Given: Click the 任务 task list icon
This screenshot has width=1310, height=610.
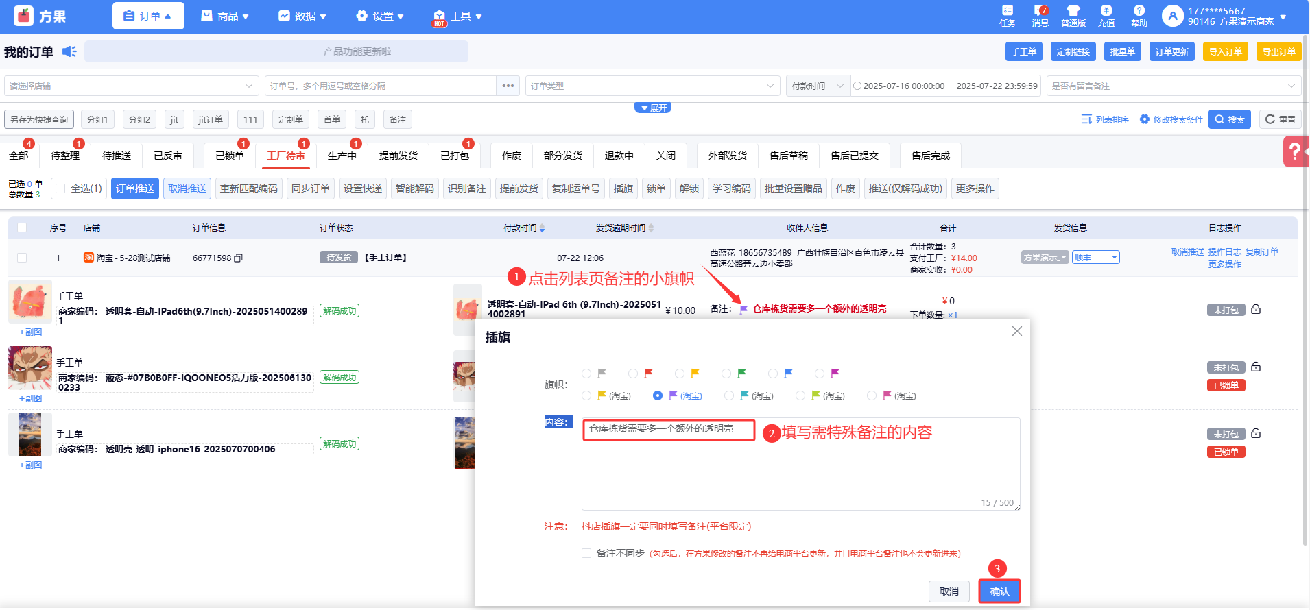Looking at the screenshot, I should pyautogui.click(x=1007, y=15).
